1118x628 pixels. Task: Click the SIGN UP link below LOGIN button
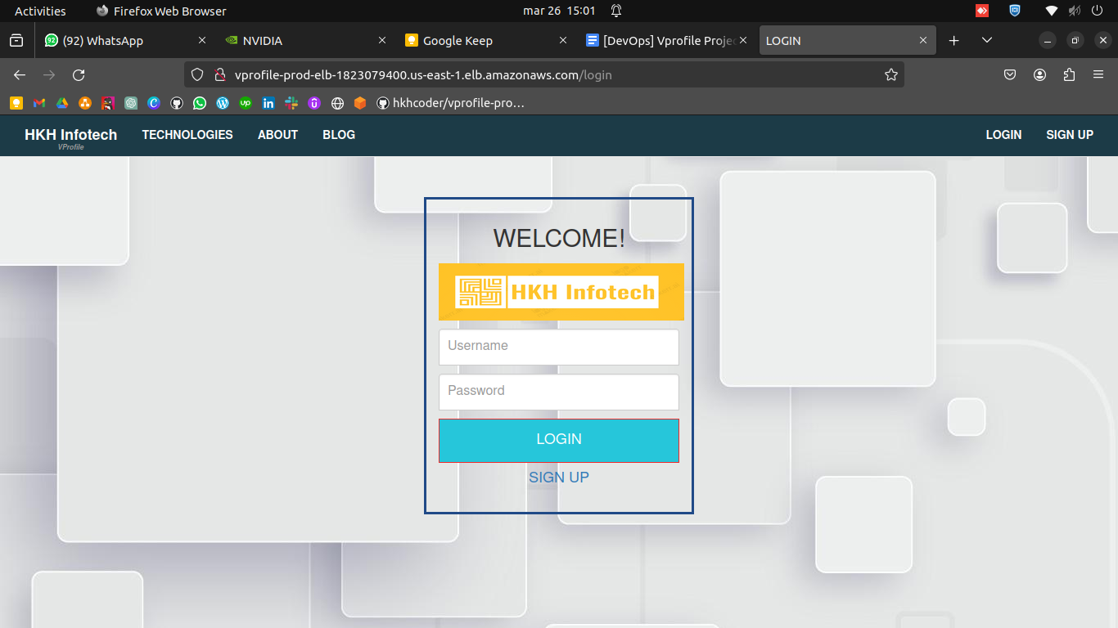point(559,478)
